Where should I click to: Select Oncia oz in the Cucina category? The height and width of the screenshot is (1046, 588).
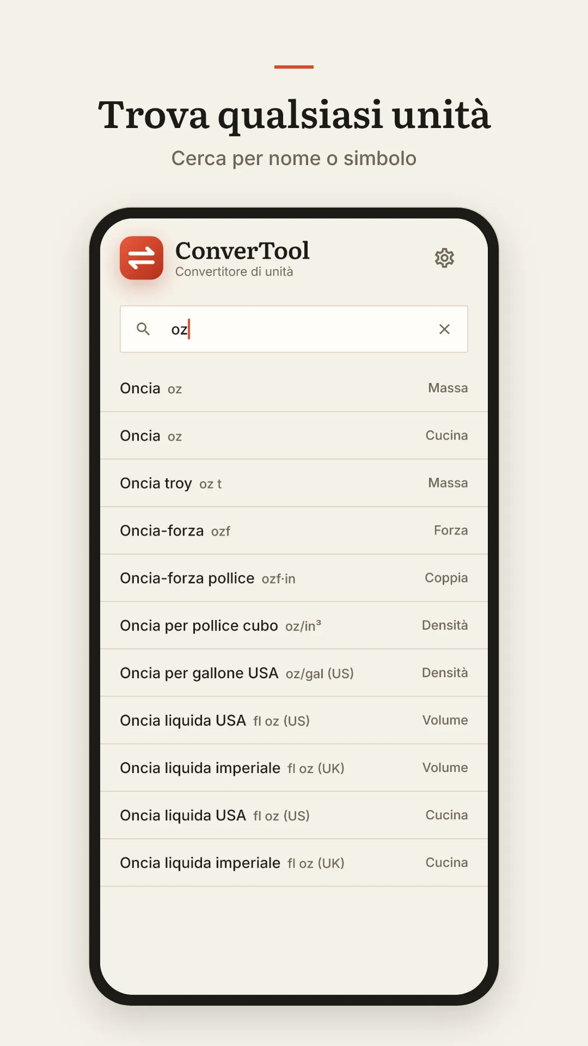[x=294, y=435]
